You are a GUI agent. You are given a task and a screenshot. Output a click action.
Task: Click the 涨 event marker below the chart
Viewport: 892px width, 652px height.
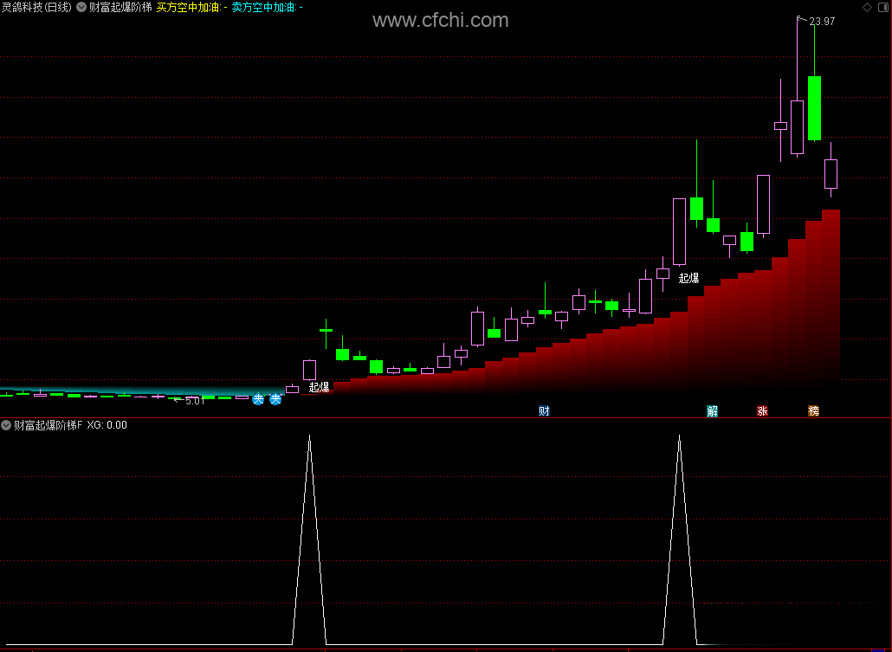click(x=762, y=410)
